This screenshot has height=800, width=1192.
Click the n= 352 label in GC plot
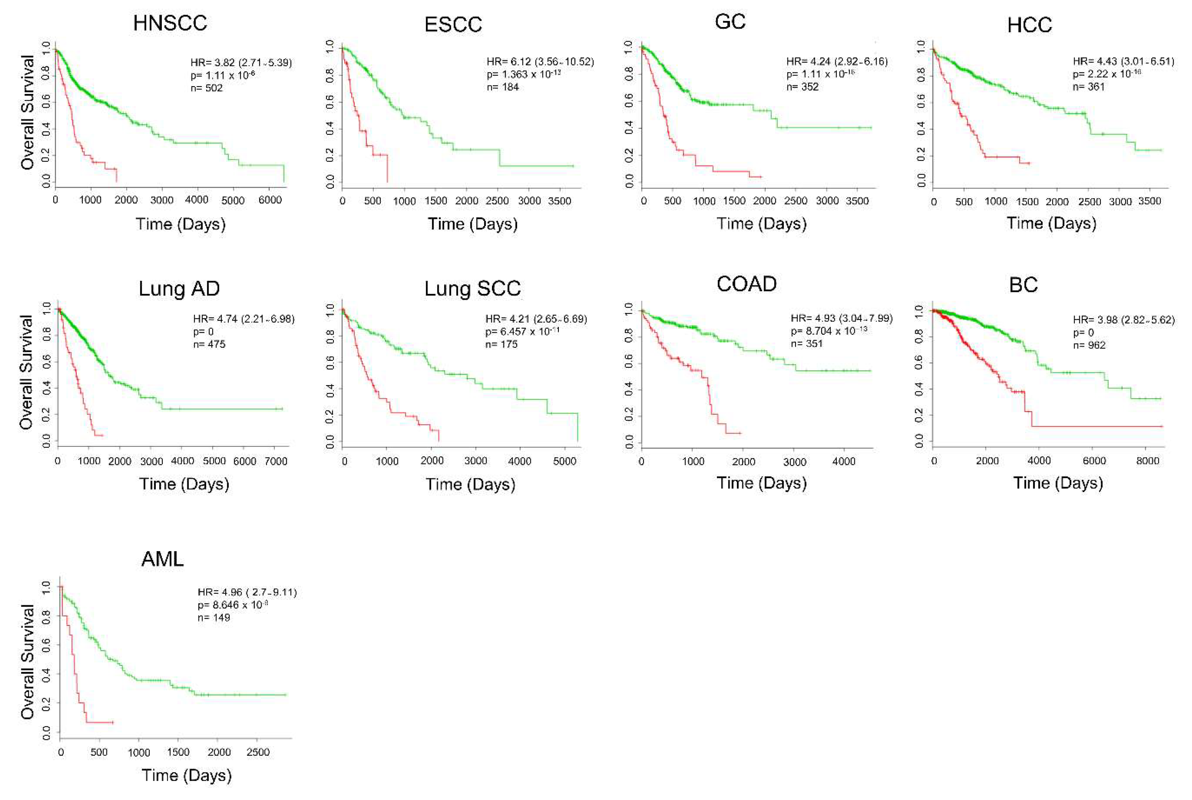click(802, 87)
